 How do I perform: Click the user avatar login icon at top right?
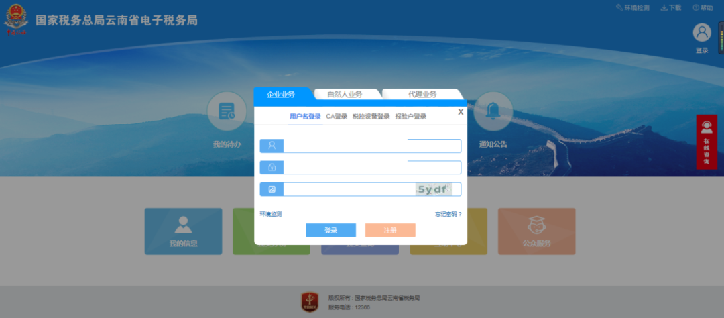coord(702,33)
